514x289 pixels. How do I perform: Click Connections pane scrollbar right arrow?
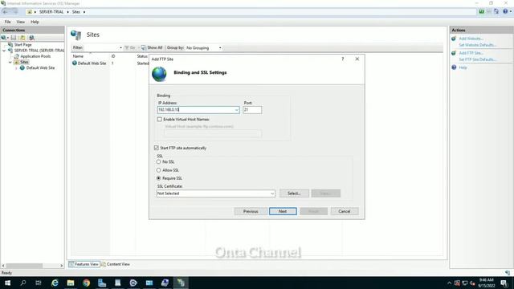coord(62,266)
